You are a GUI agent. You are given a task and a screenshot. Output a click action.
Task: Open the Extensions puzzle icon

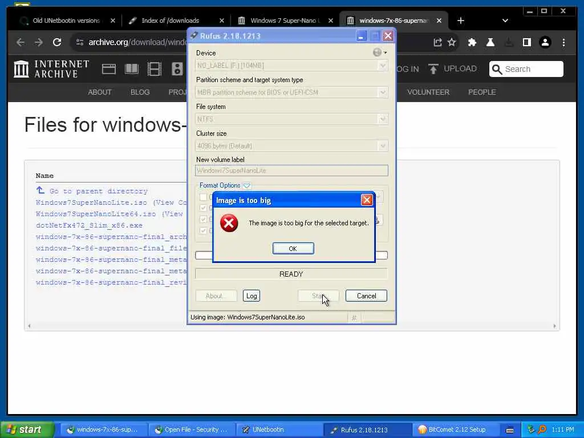tap(472, 42)
